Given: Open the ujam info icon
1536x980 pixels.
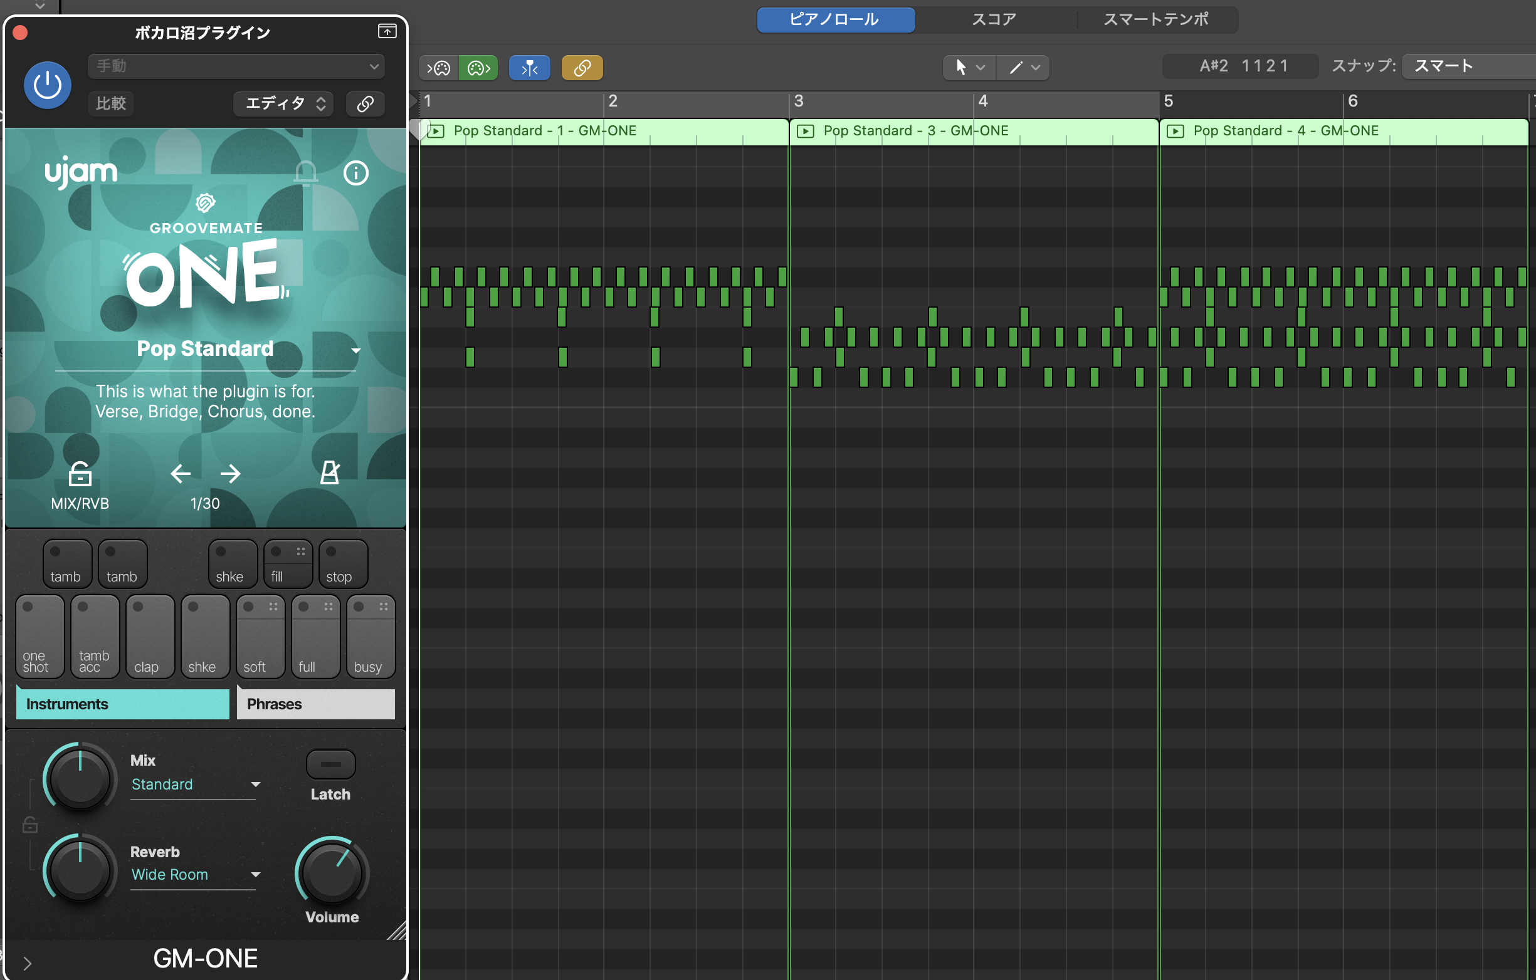Looking at the screenshot, I should coord(356,173).
